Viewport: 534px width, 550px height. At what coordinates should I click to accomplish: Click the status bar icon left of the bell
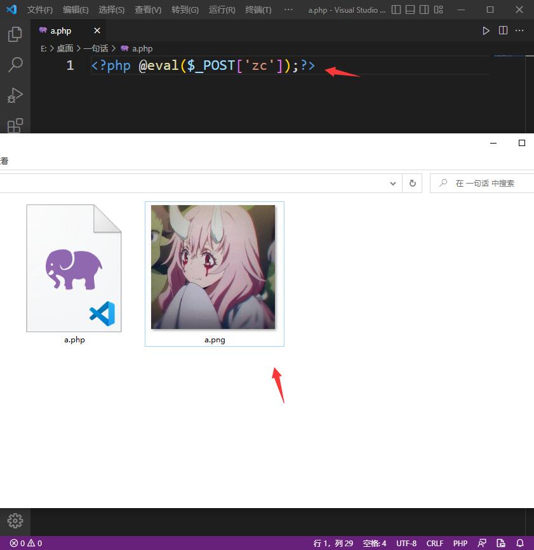click(501, 544)
